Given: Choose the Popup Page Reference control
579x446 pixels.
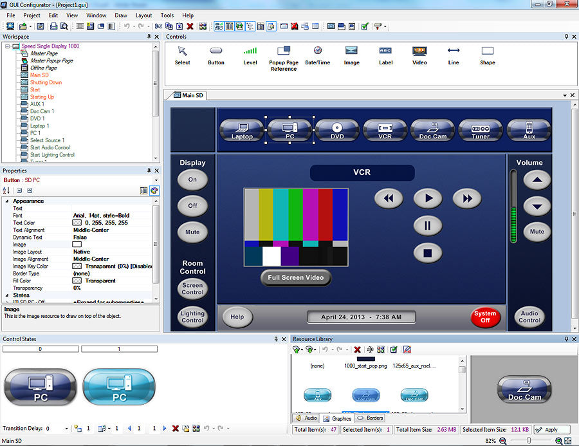Looking at the screenshot, I should (284, 59).
